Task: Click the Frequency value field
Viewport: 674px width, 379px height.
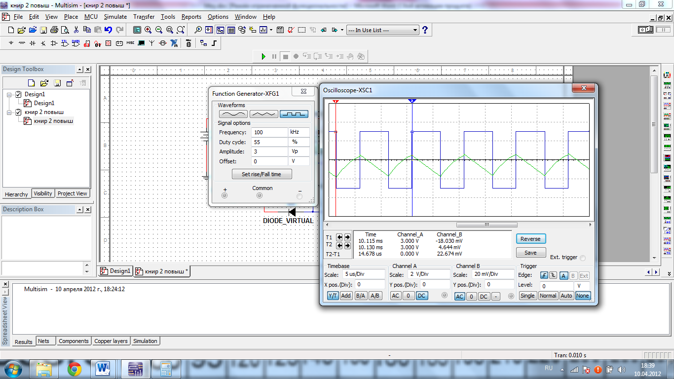Action: pos(269,132)
